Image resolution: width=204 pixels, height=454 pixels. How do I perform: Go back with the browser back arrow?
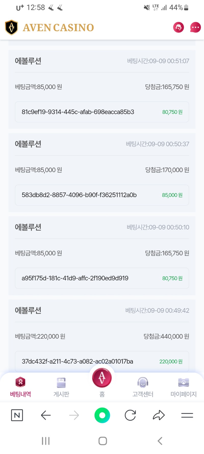point(46,415)
